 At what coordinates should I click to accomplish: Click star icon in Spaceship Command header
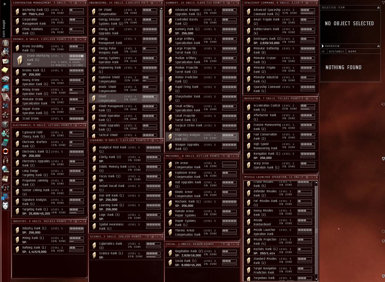coord(302,3)
